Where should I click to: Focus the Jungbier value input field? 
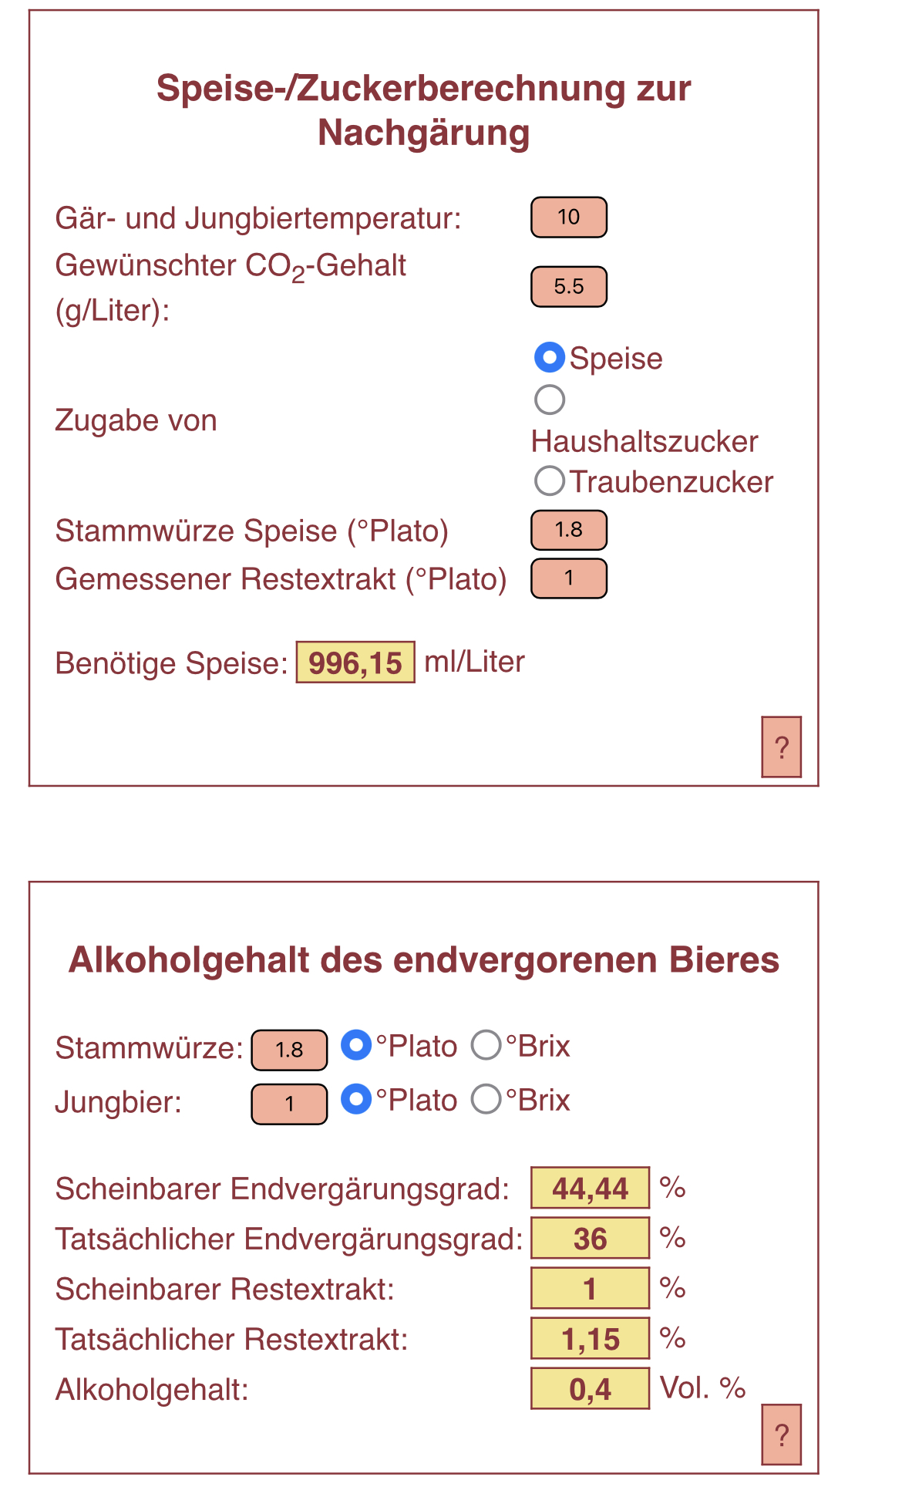(x=289, y=1104)
